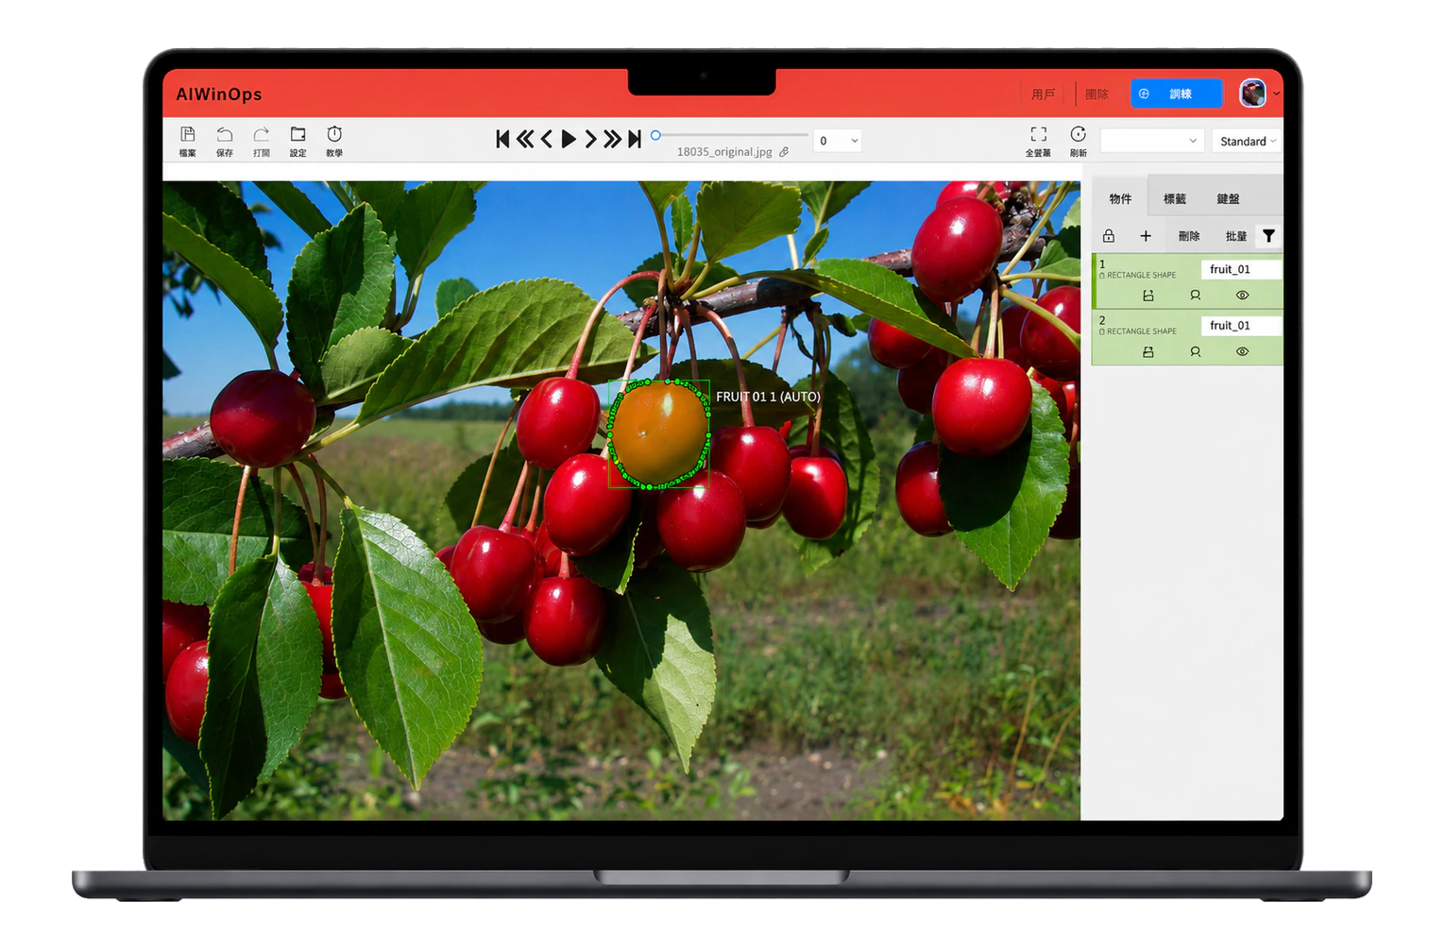This screenshot has height=950, width=1445.
Task: Click the 批量 button
Action: 1235,236
